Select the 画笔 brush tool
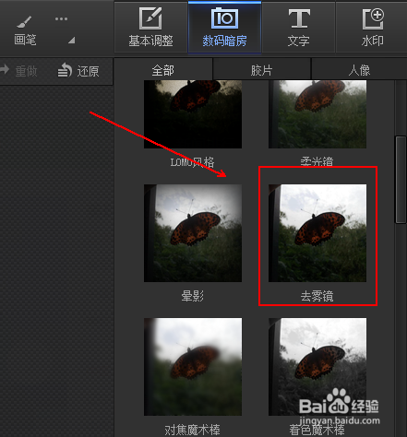 tap(25, 30)
